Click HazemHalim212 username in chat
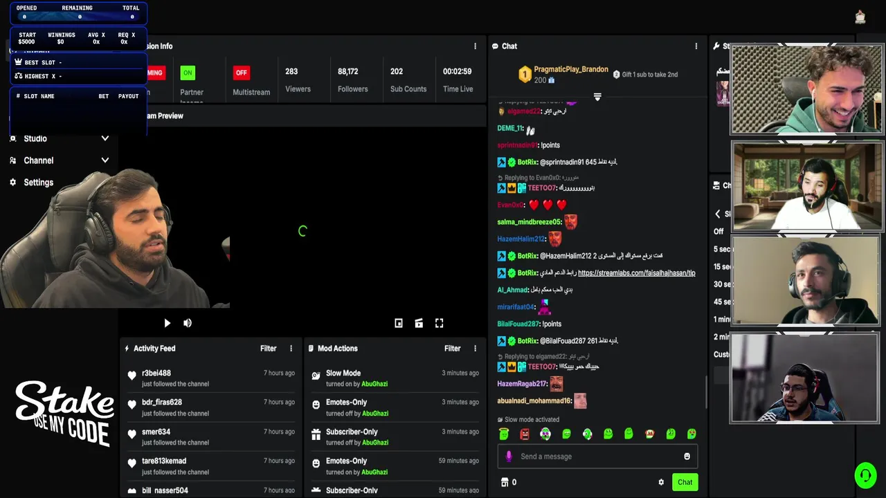 click(521, 239)
